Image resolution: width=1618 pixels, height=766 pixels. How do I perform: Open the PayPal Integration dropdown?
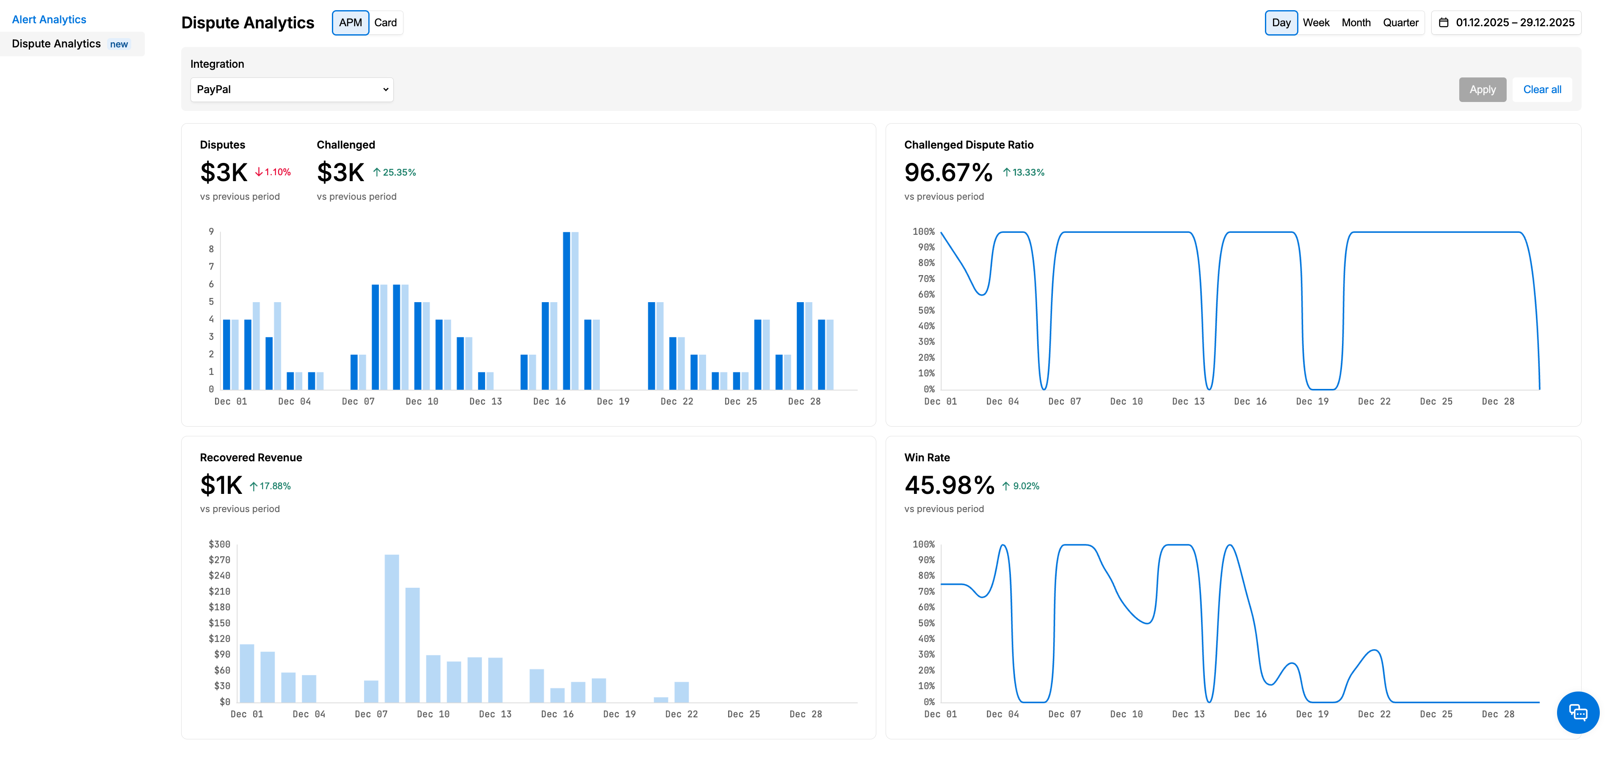click(291, 89)
